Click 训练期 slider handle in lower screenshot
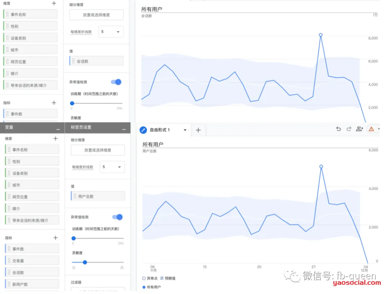 point(73,238)
